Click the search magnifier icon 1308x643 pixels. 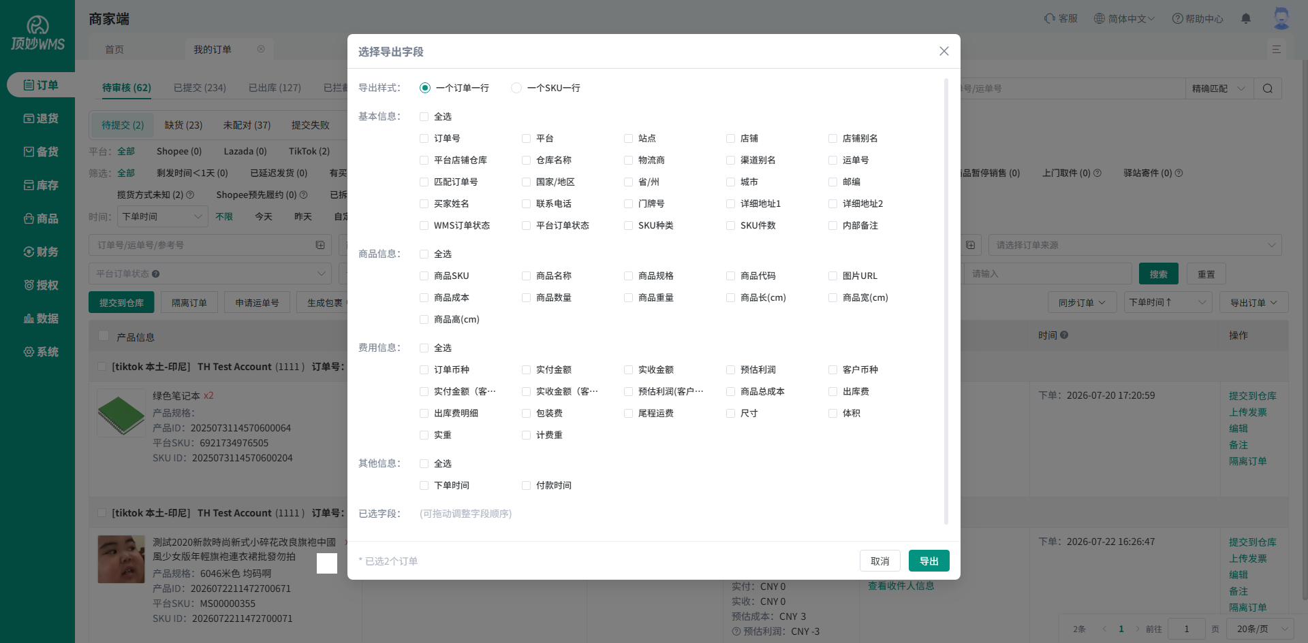[x=1268, y=88]
